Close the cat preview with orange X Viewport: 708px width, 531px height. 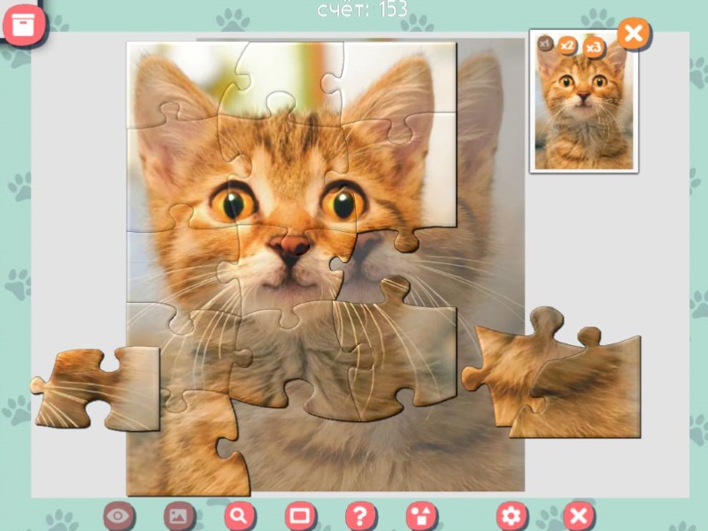pyautogui.click(x=633, y=35)
